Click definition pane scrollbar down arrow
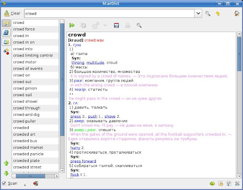243x190 pixels. click(239, 176)
